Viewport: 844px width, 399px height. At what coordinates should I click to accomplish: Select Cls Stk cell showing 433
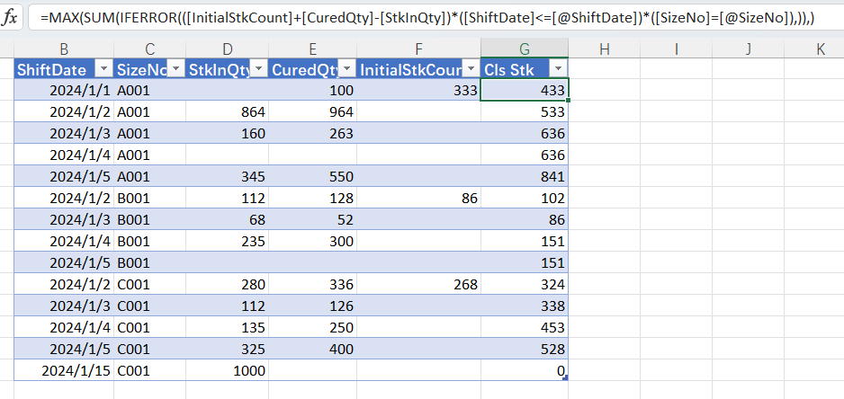(x=525, y=91)
